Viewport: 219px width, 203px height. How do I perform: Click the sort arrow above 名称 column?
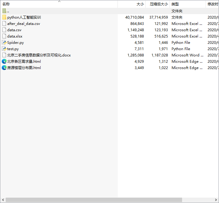(59, 2)
